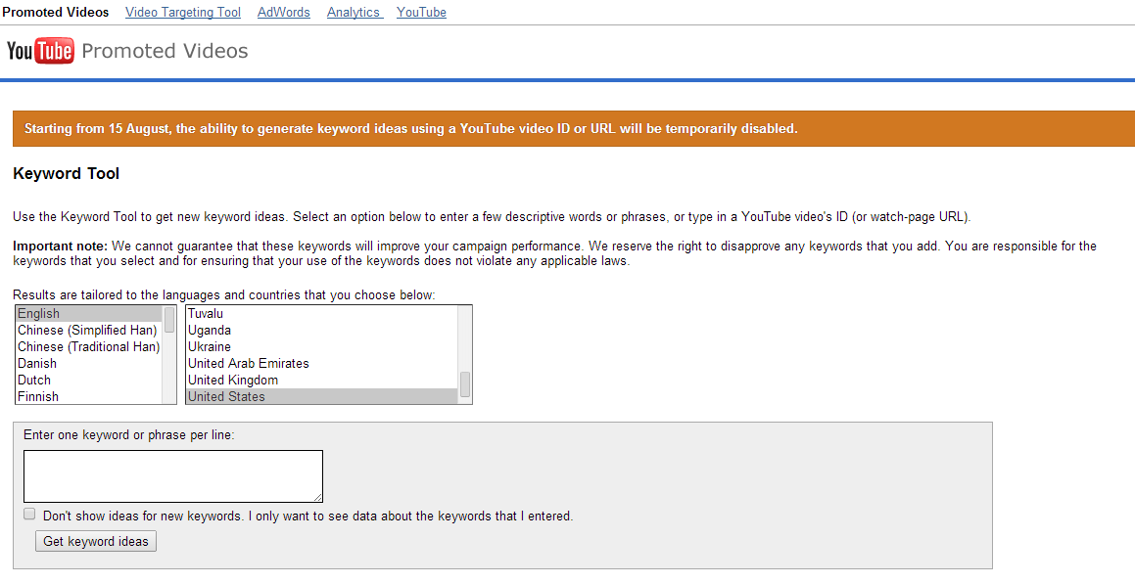Click the keyword phrase text area
Image resolution: width=1135 pixels, height=584 pixels.
173,476
